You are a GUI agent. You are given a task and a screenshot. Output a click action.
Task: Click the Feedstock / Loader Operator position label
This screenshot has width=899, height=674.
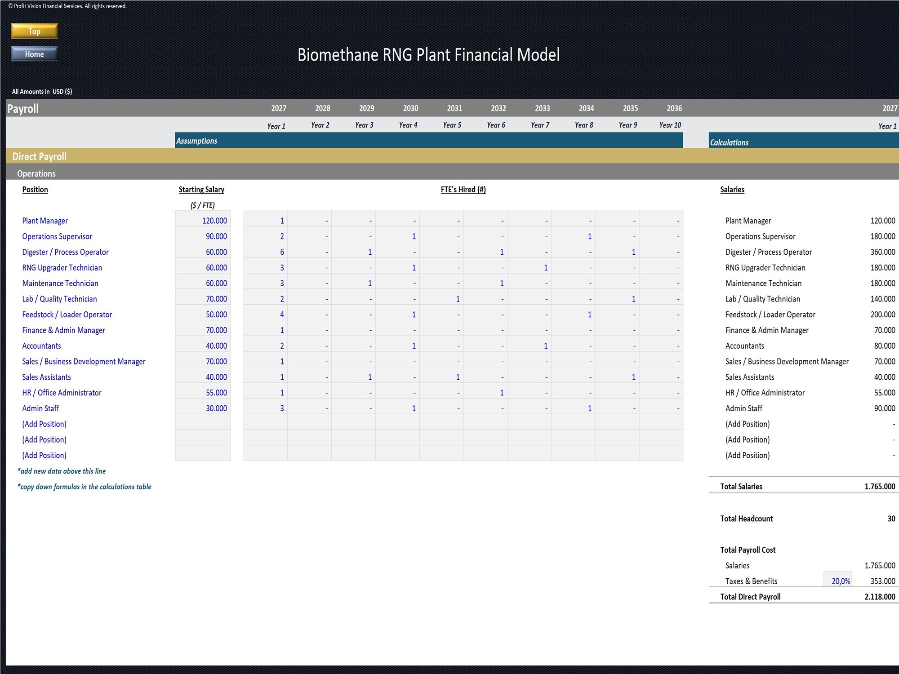[67, 315]
